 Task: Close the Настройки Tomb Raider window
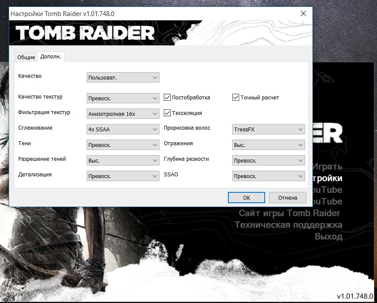click(303, 13)
